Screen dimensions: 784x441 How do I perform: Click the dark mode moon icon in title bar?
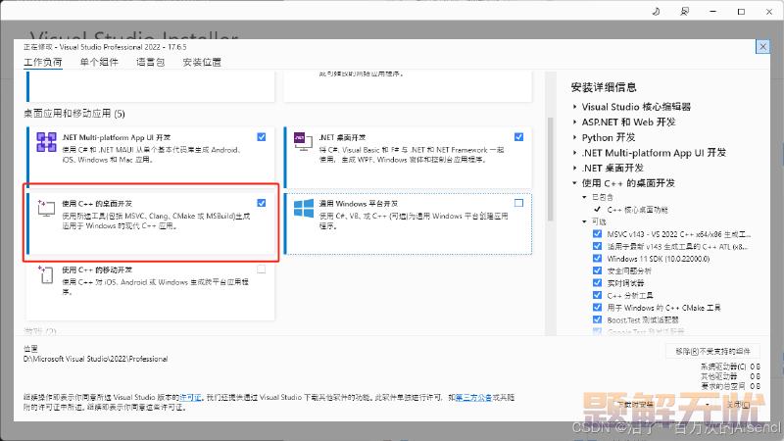[x=656, y=12]
